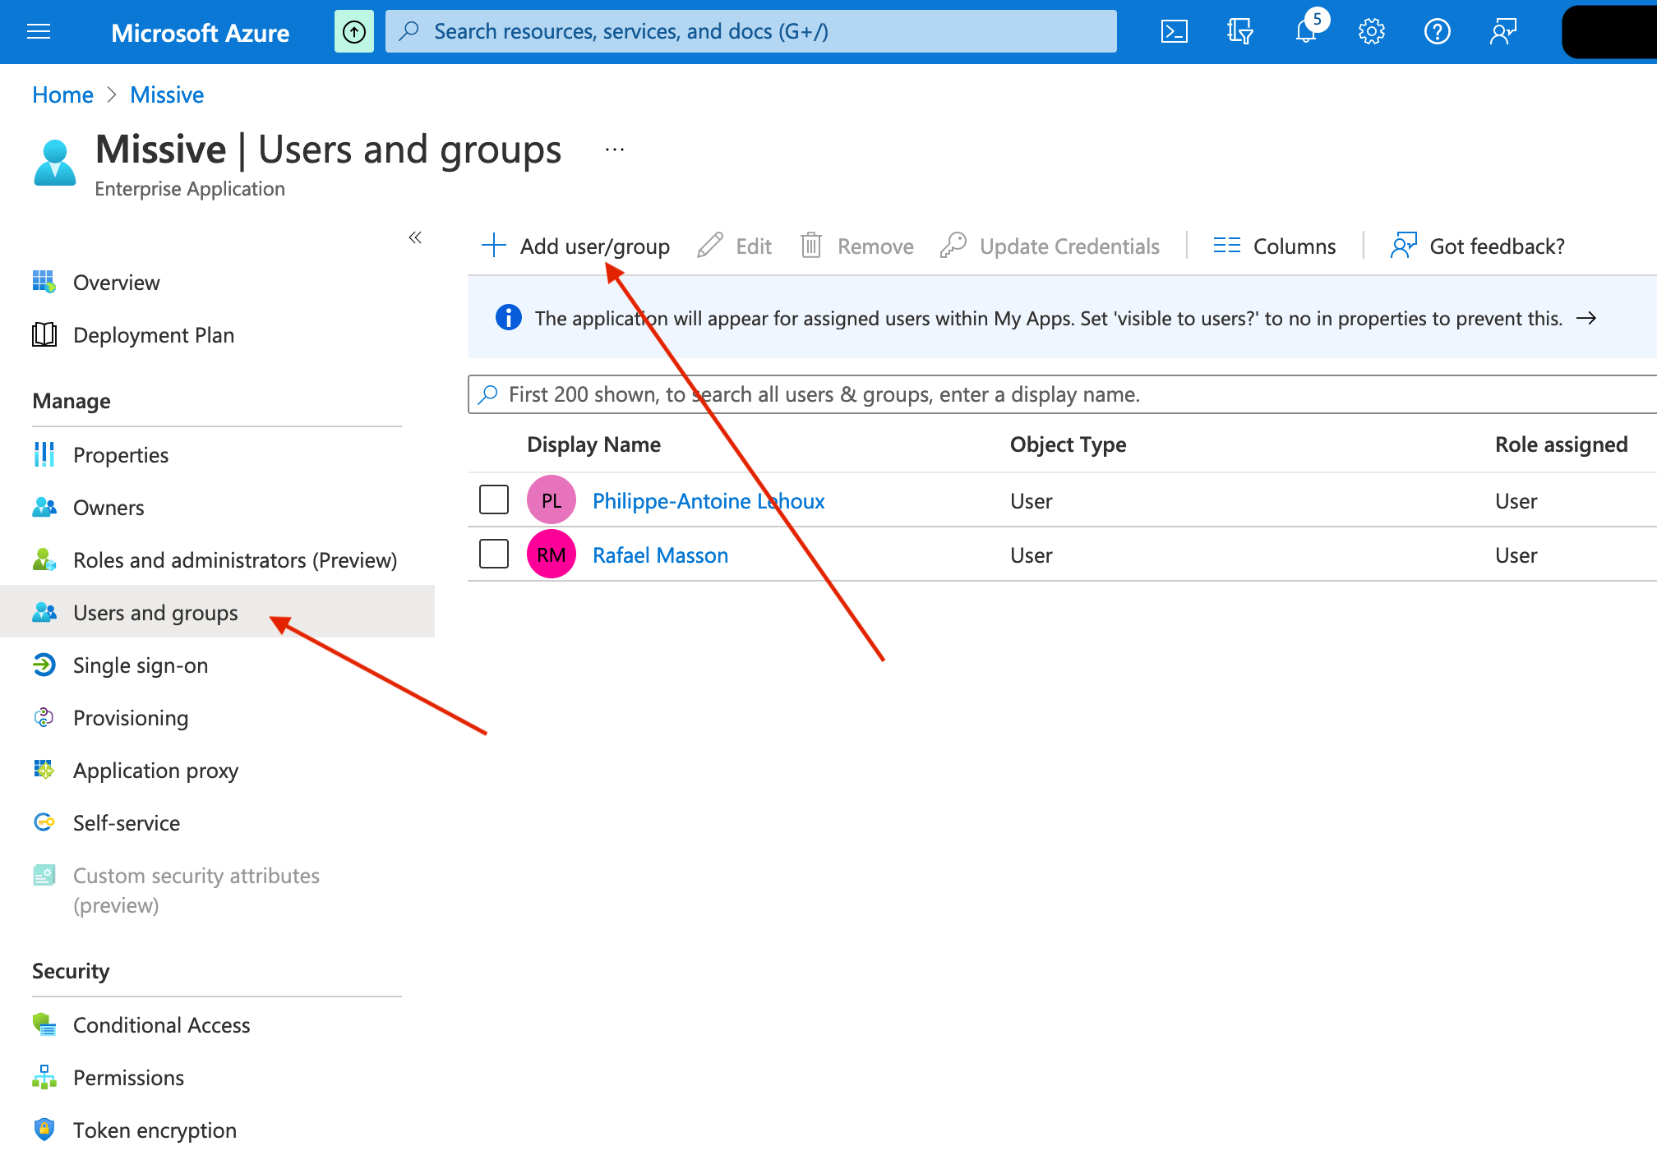Viewport: 1657px width, 1169px height.
Task: Open Token encryption
Action: click(x=155, y=1130)
